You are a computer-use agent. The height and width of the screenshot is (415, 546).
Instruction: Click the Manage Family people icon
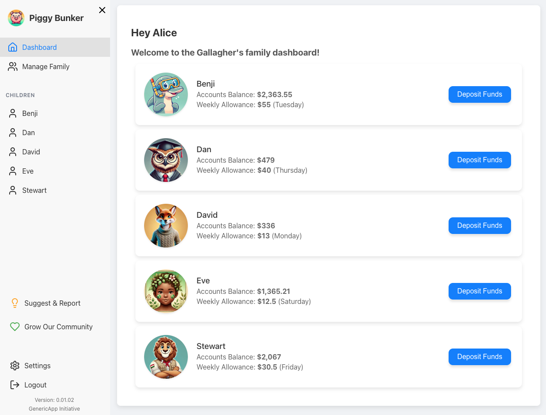tap(13, 66)
